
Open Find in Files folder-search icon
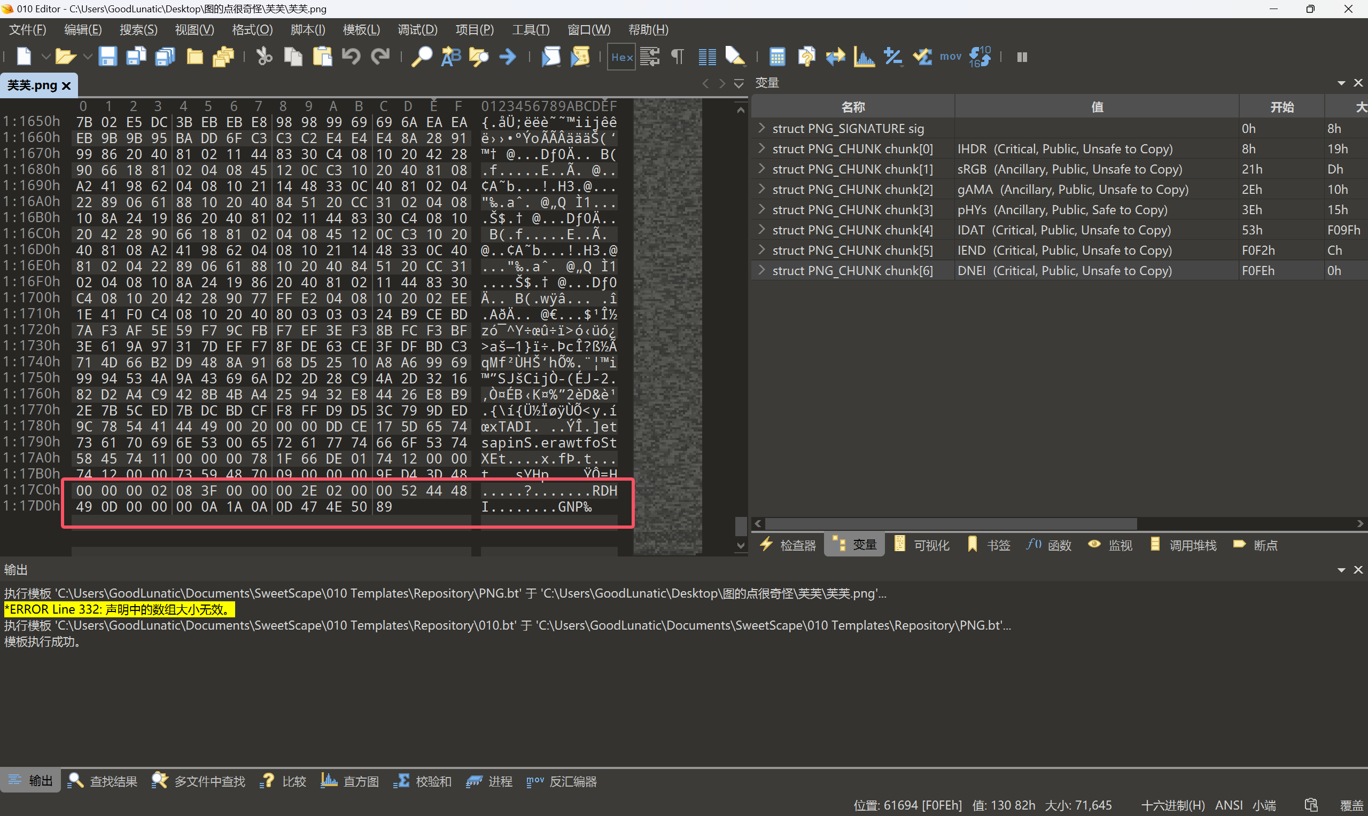pos(479,57)
